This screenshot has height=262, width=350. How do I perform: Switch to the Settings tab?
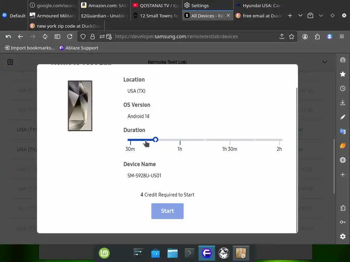pos(208,5)
